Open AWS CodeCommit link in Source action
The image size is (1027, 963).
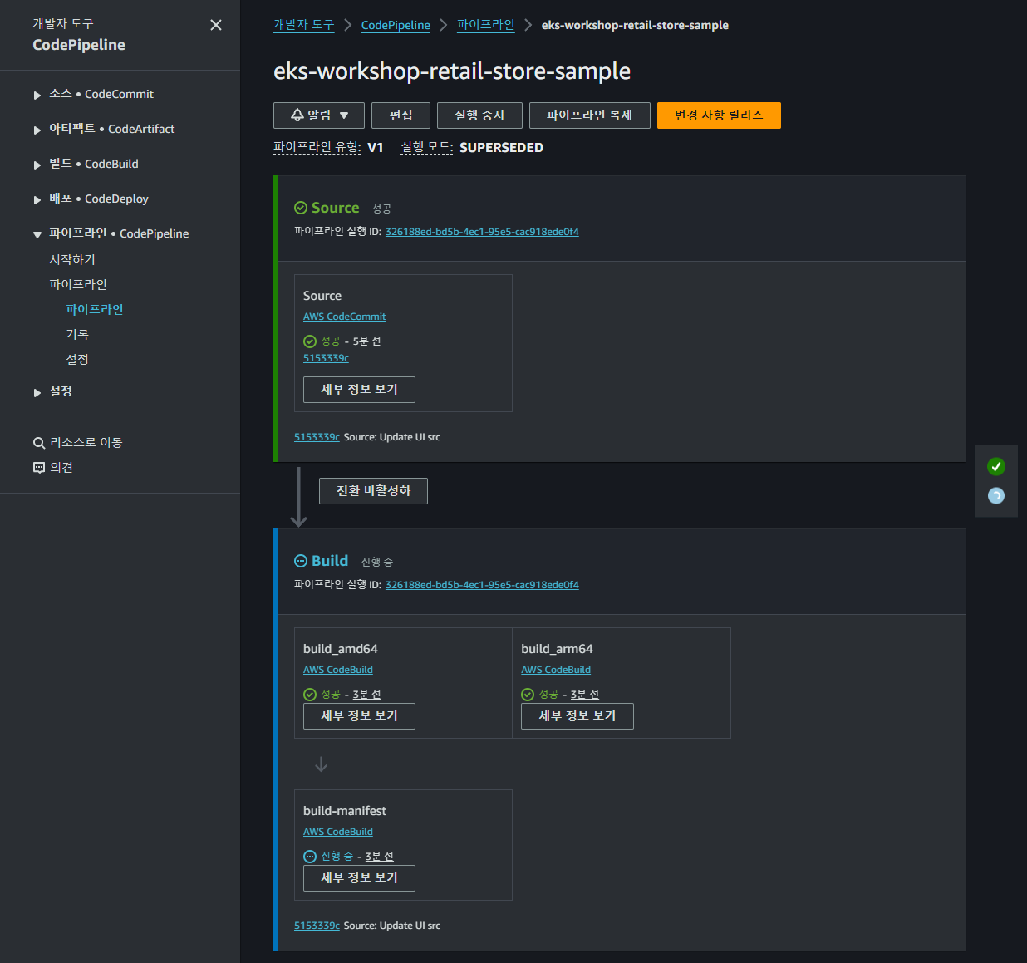pos(344,317)
